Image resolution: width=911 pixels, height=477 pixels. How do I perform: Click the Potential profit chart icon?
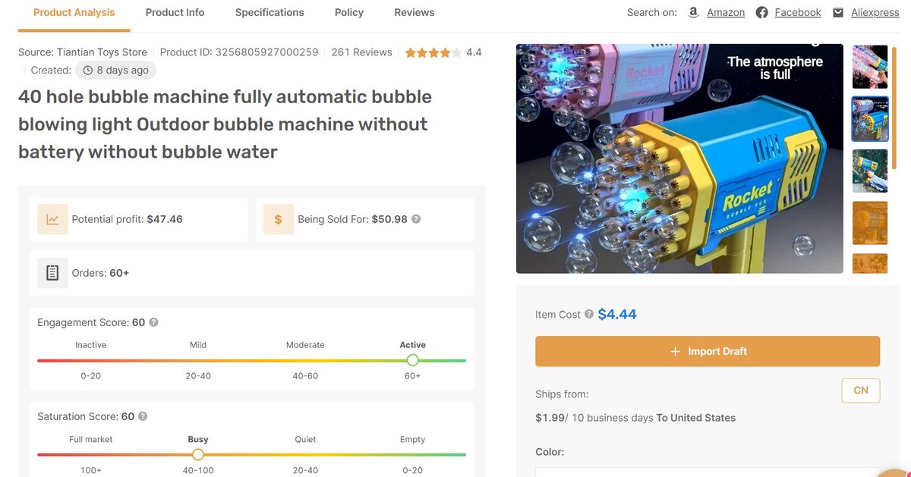click(x=52, y=218)
